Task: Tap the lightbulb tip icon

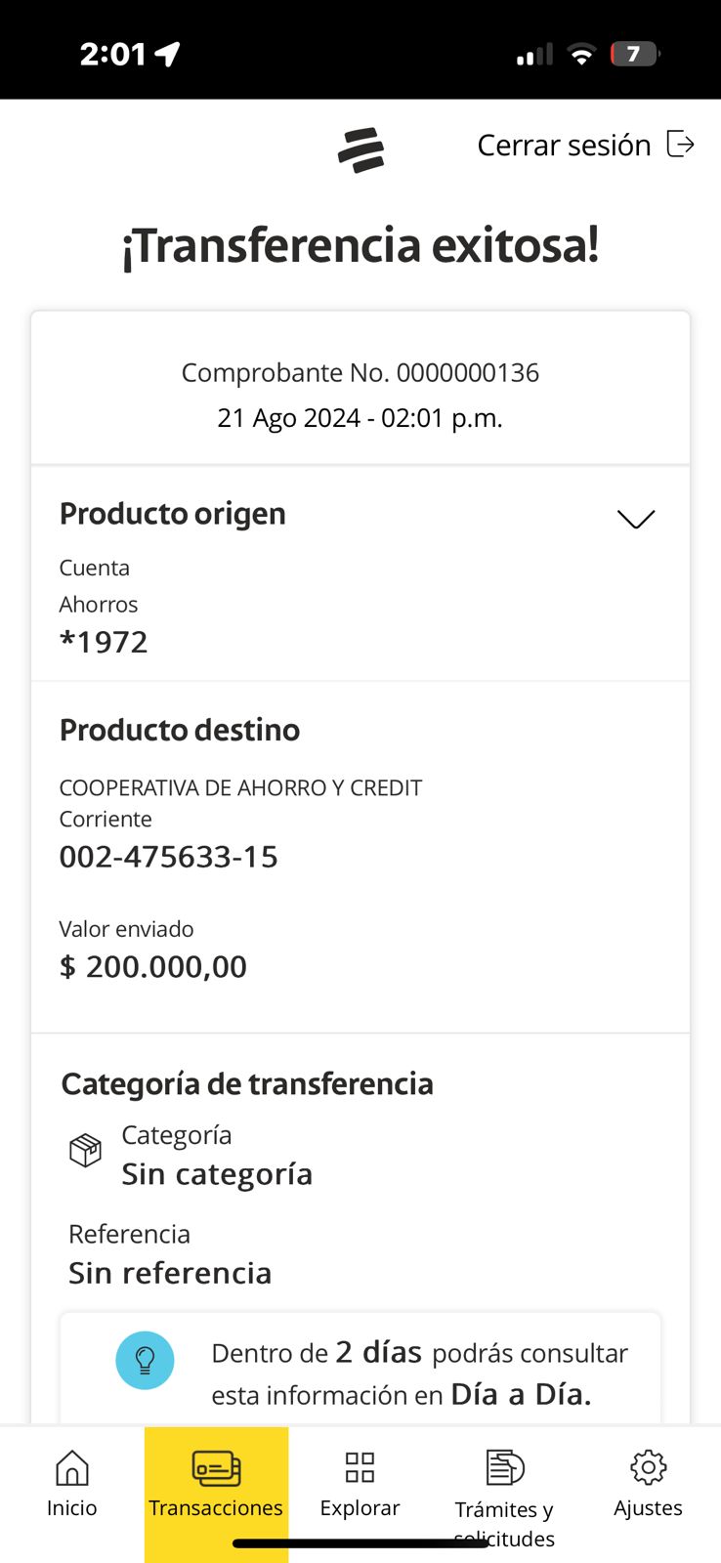Action: click(145, 1360)
